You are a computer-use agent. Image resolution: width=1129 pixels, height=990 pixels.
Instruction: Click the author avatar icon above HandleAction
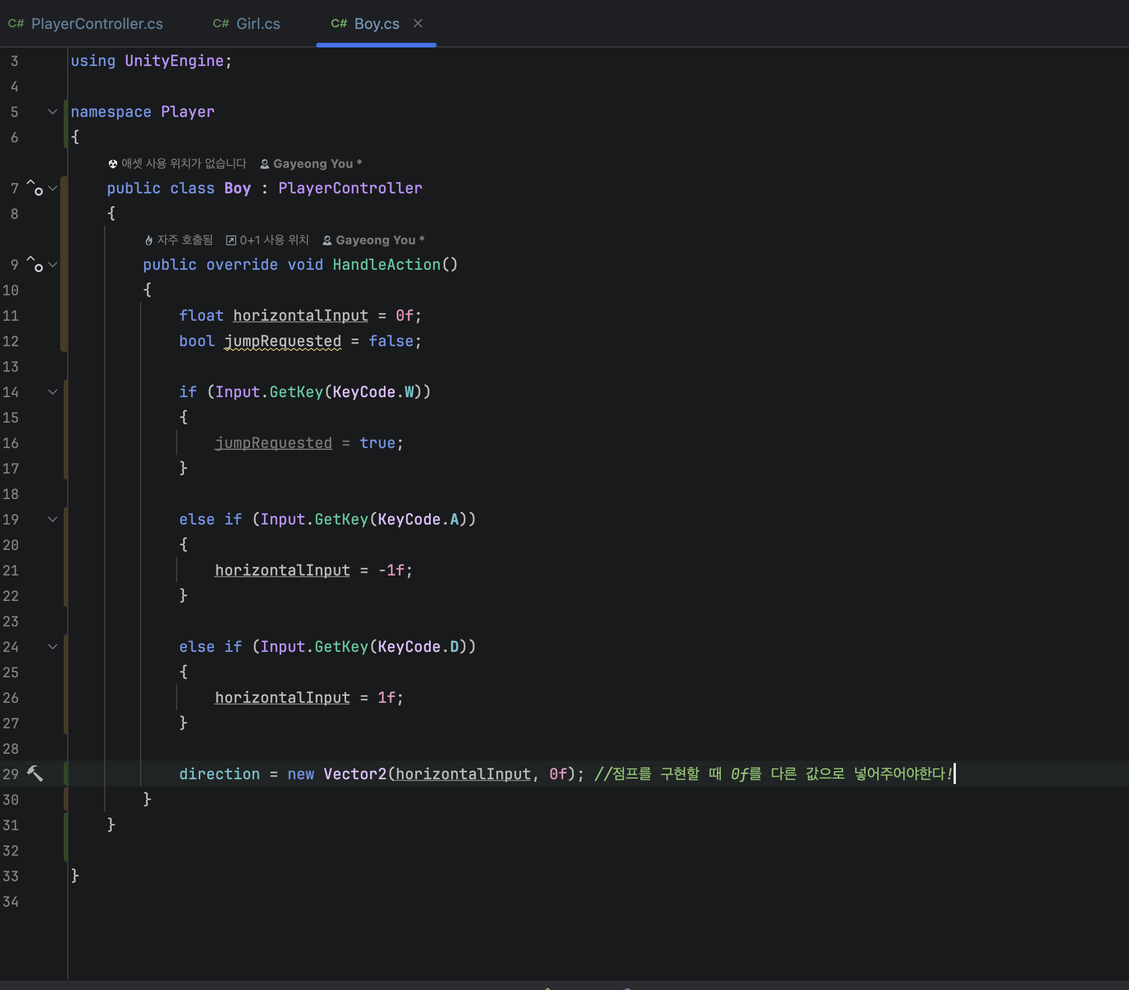[327, 240]
